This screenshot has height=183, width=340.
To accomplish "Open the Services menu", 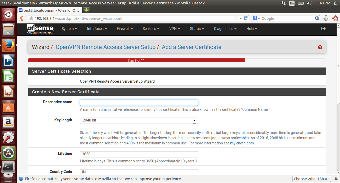I will point(151,29).
